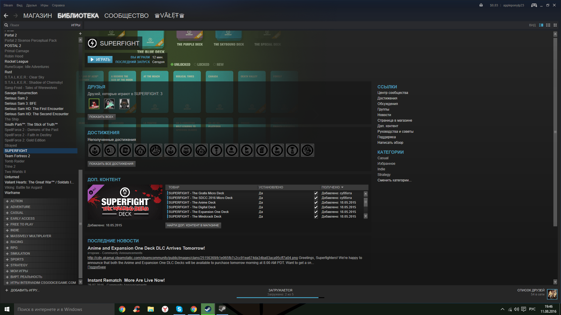This screenshot has height=315, width=561.
Task: Select the first unearned achievement icon
Action: click(x=95, y=150)
